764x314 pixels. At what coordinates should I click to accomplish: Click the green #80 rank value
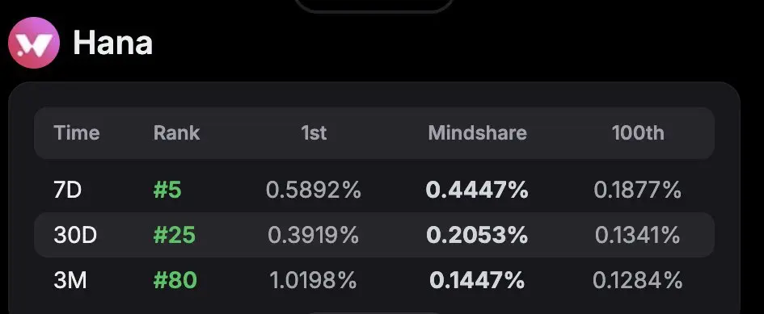point(175,280)
